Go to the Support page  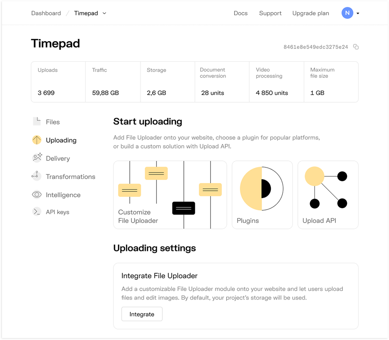(x=270, y=13)
